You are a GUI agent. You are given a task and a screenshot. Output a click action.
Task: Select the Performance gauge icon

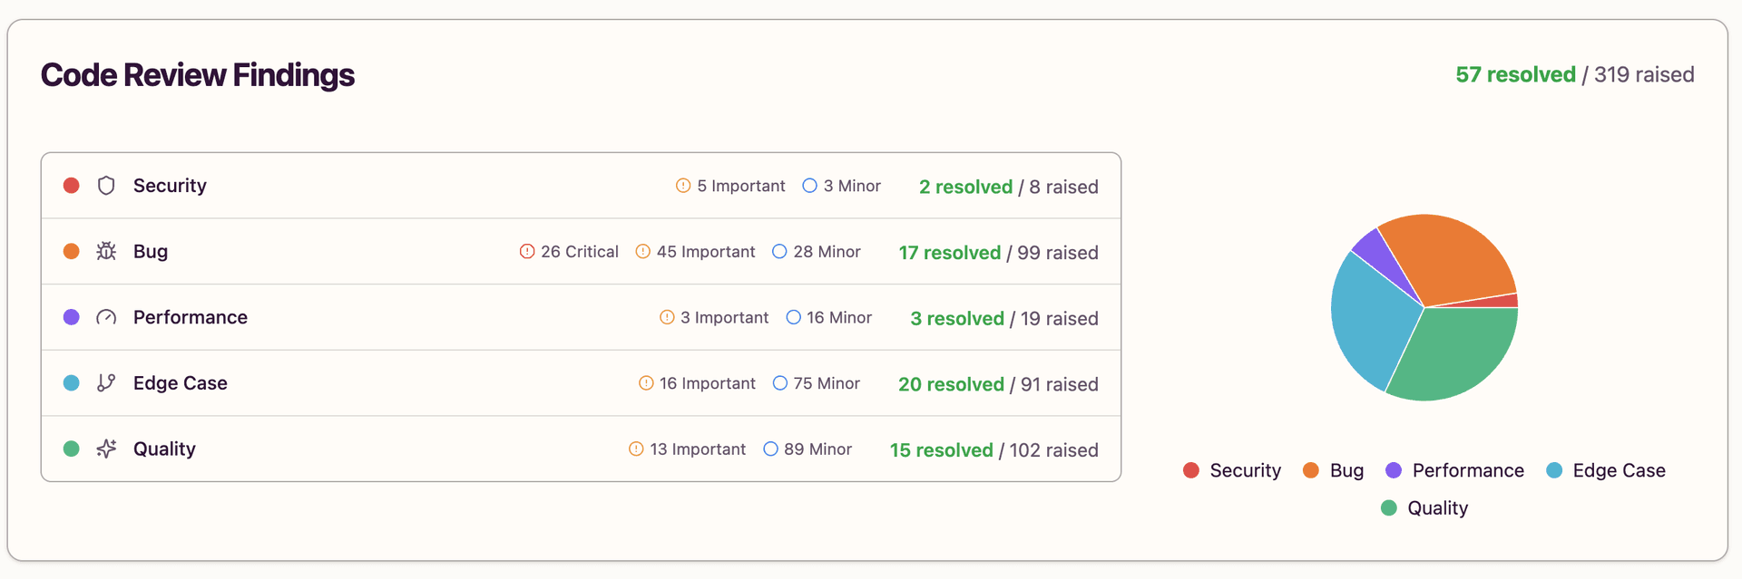click(105, 317)
